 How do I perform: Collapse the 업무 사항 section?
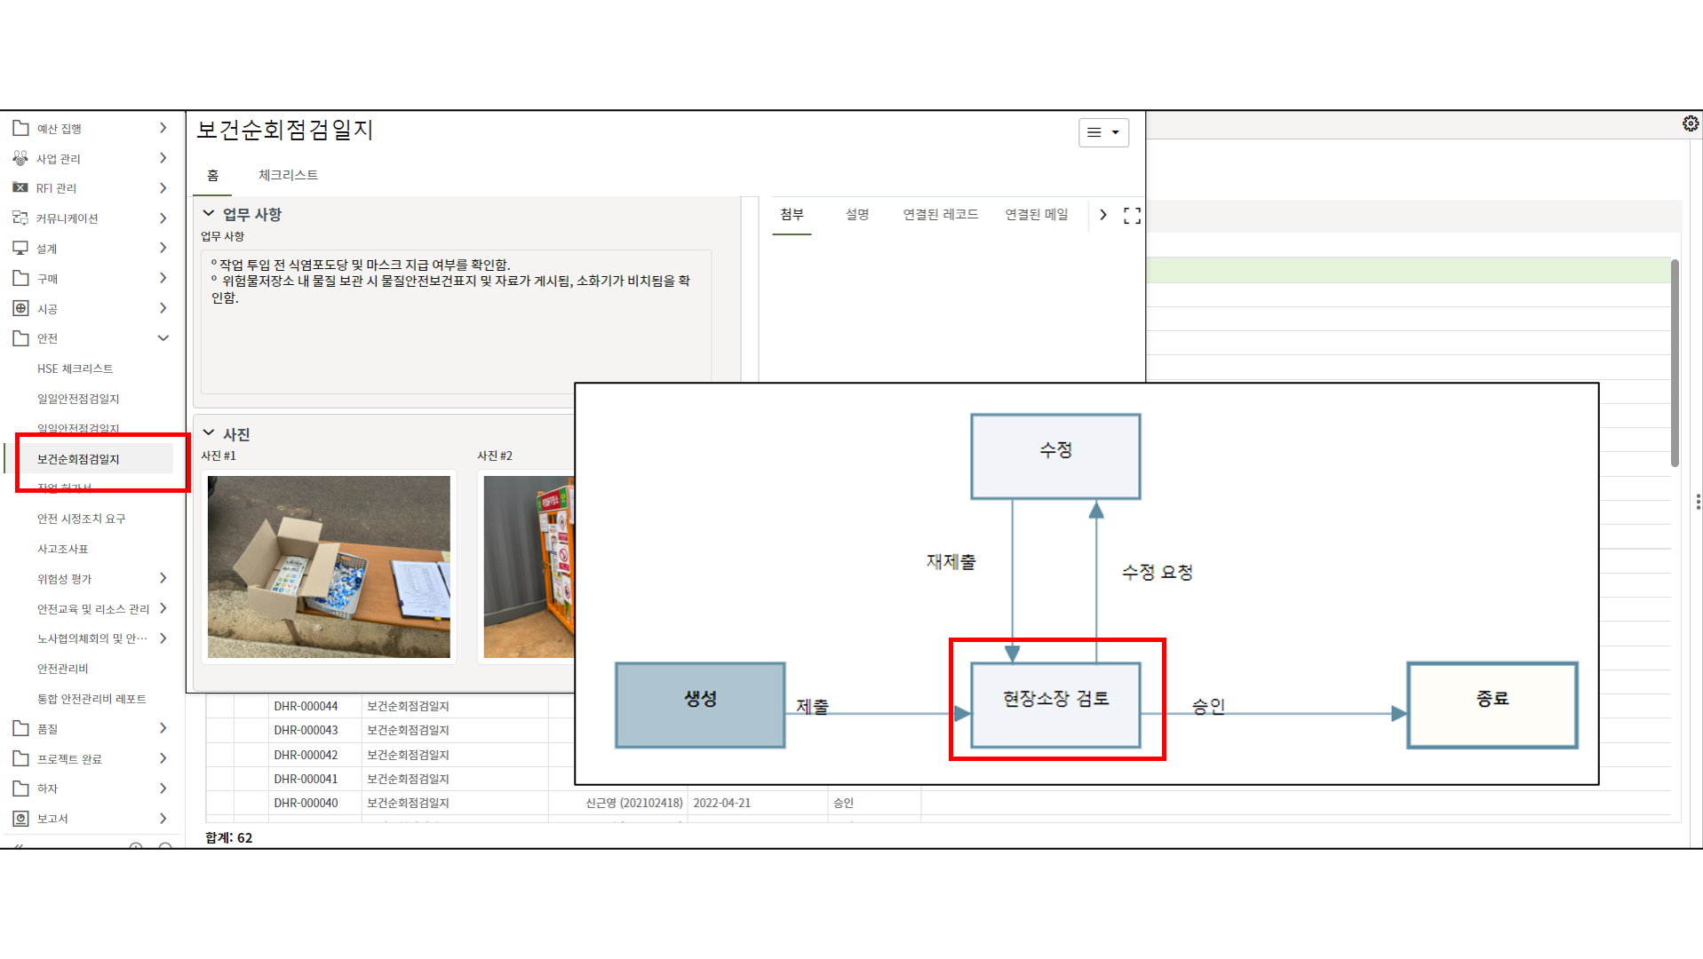[209, 214]
